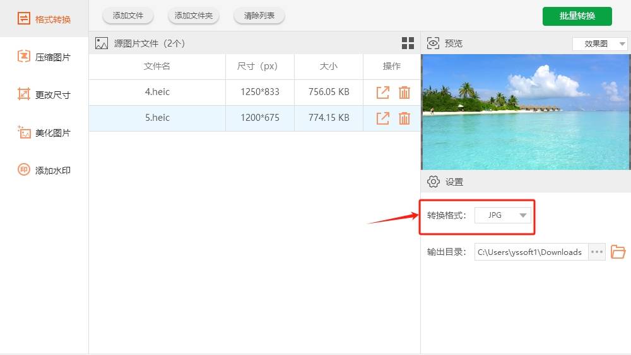The height and width of the screenshot is (355, 631).
Task: Clear the list with 清除列表
Action: (259, 16)
